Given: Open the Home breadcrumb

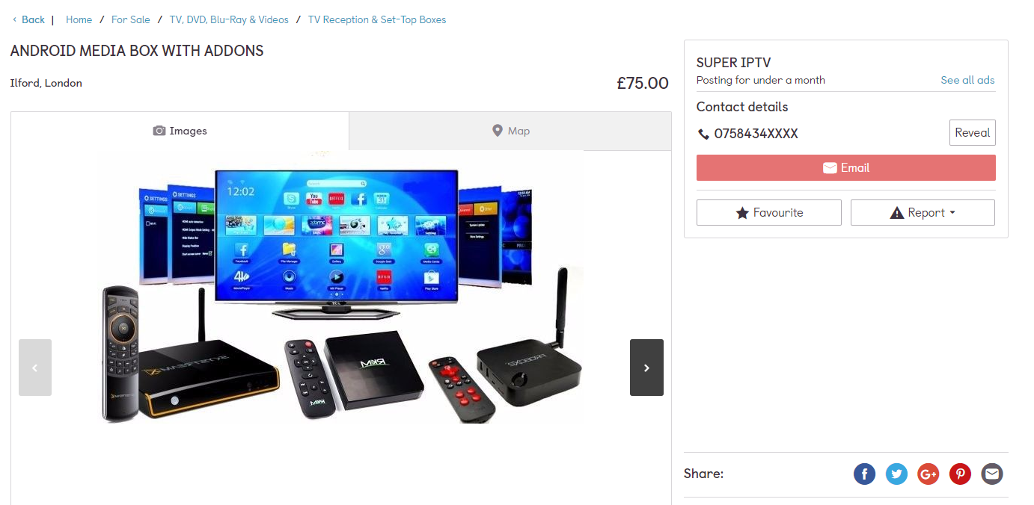Looking at the screenshot, I should pyautogui.click(x=79, y=19).
